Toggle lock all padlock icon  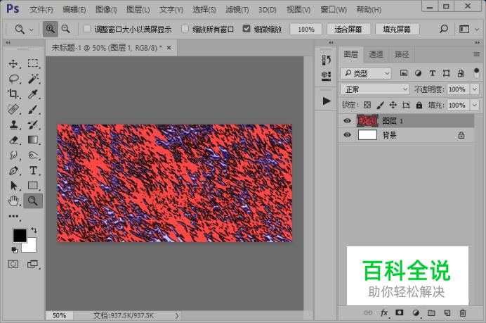(x=419, y=105)
